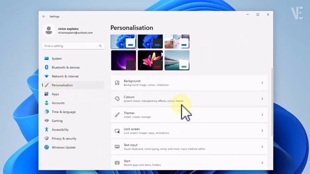The width and height of the screenshot is (310, 174).
Task: Maximize the Settings window
Action: point(258,14)
